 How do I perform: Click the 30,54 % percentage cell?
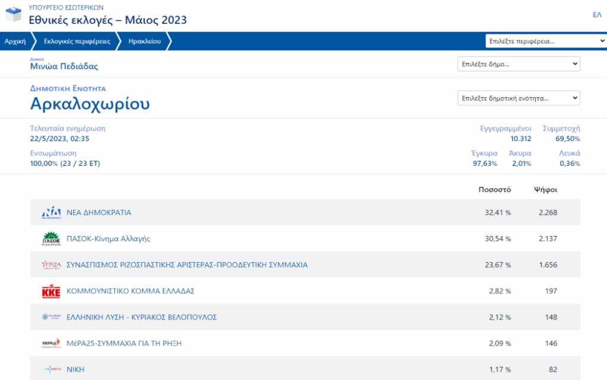click(x=498, y=239)
